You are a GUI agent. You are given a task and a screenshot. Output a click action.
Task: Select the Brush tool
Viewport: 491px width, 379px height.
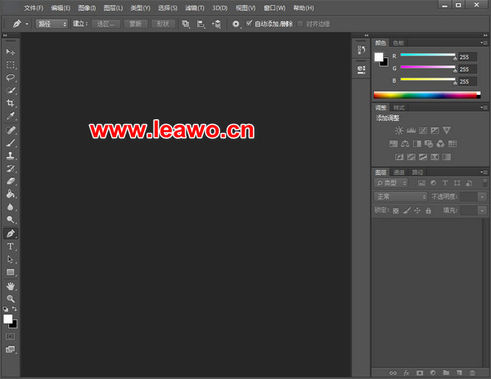pos(11,143)
